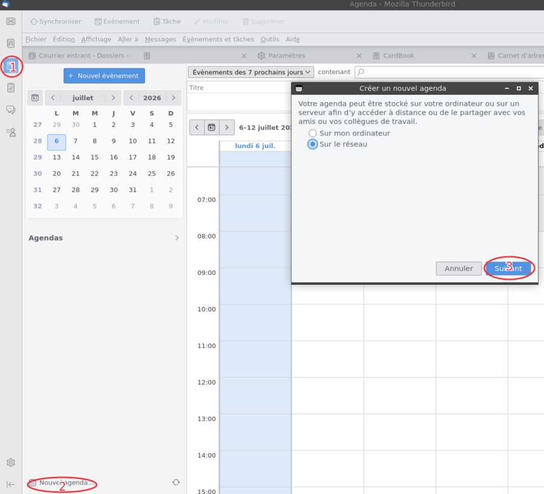
Task: Open the Chat space sidebar icon
Action: click(11, 110)
